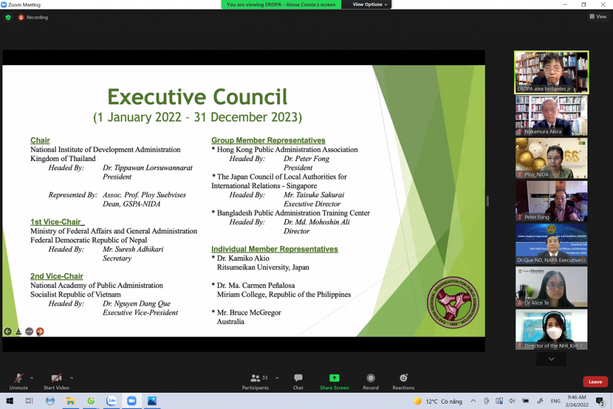Show hidden system tray icons
Screen dimensions: 613x409
click(473, 401)
